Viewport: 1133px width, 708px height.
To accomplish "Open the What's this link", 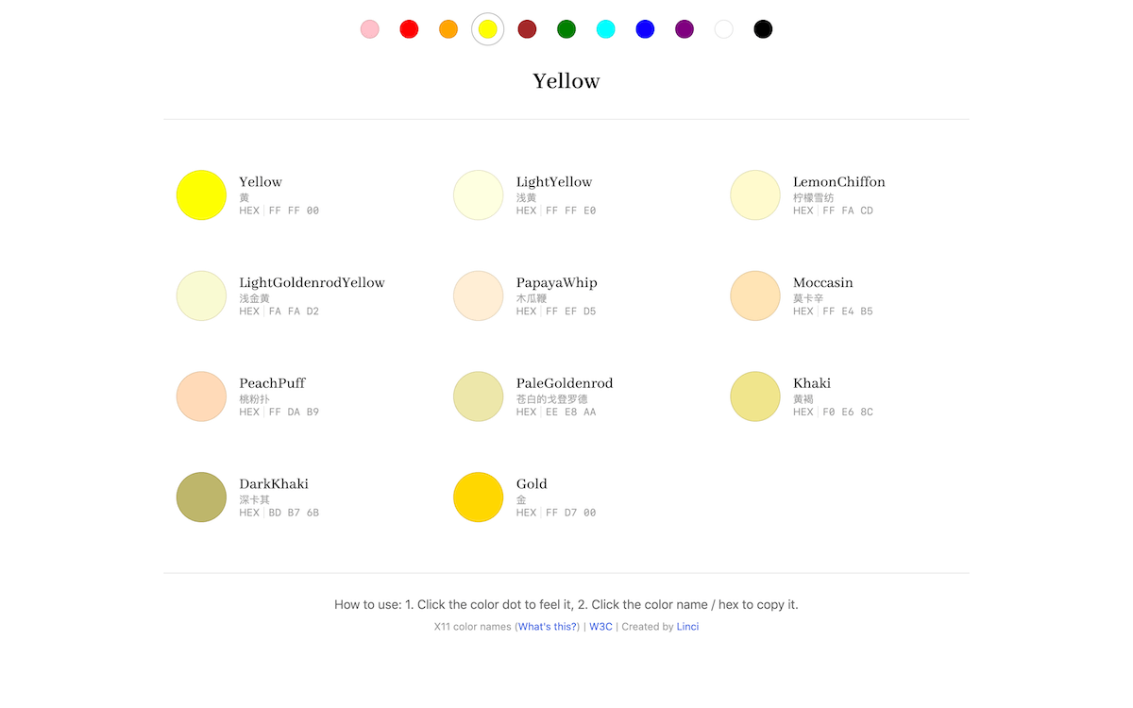I will coord(548,626).
